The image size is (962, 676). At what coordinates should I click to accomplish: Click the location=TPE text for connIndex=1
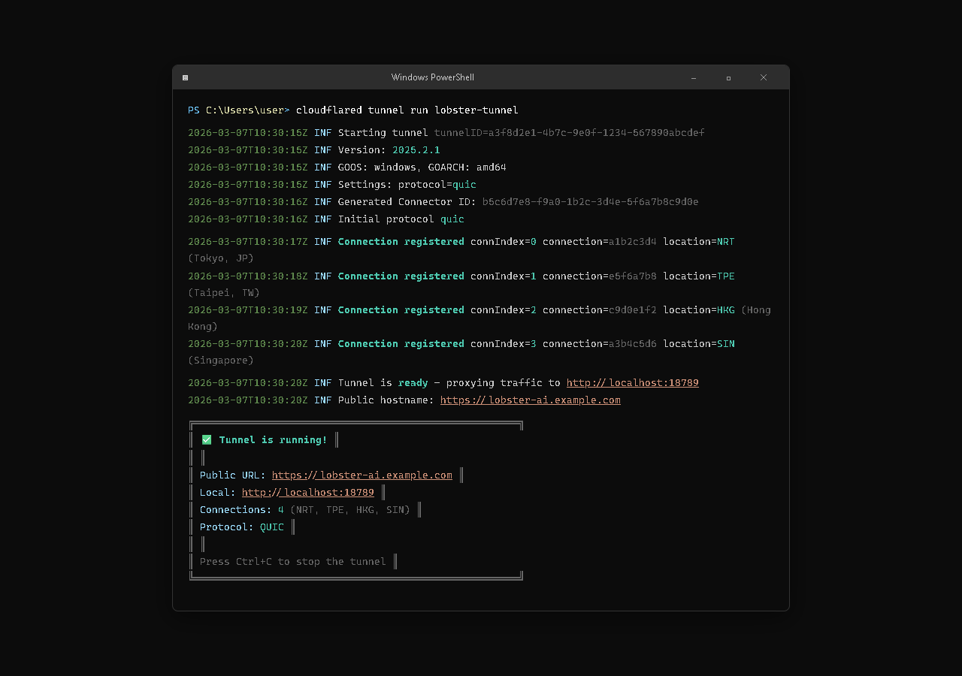coord(698,276)
